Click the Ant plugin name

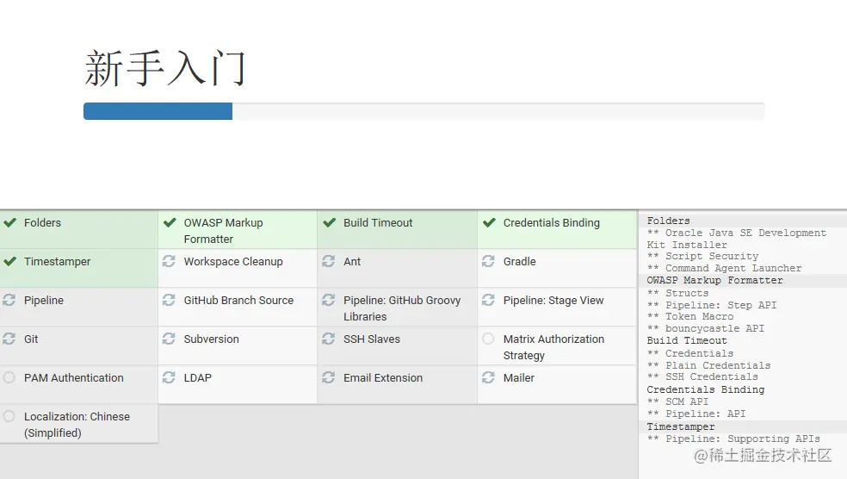click(x=352, y=262)
